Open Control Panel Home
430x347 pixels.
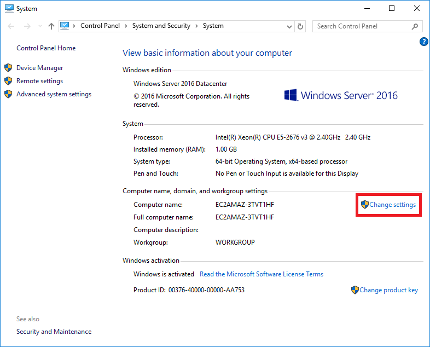[46, 48]
